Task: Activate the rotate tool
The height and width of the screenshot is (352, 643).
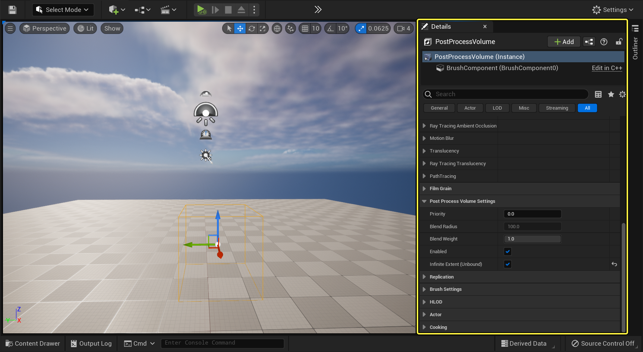Action: [x=252, y=28]
